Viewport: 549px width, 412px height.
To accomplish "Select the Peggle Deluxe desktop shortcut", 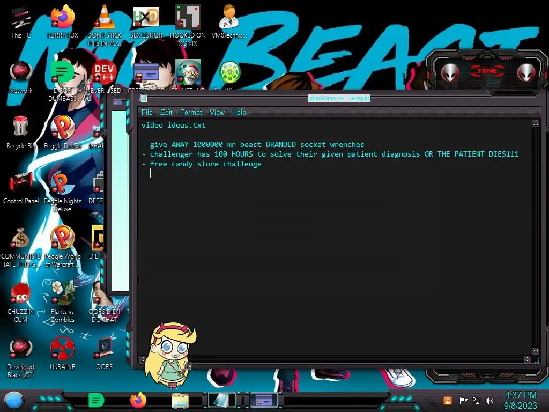I will 63,133.
